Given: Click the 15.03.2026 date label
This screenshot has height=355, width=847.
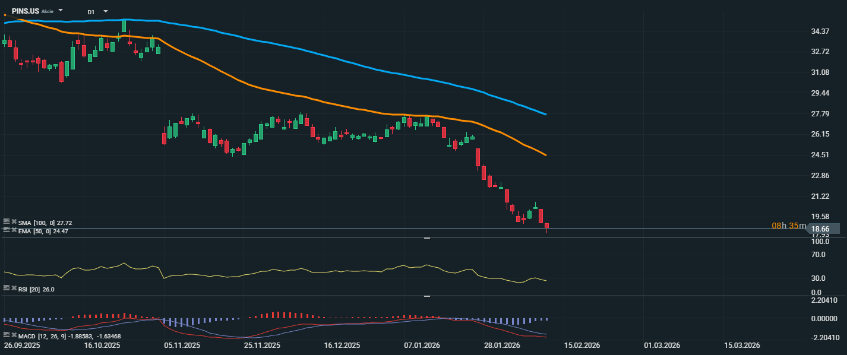Looking at the screenshot, I should click(x=742, y=345).
